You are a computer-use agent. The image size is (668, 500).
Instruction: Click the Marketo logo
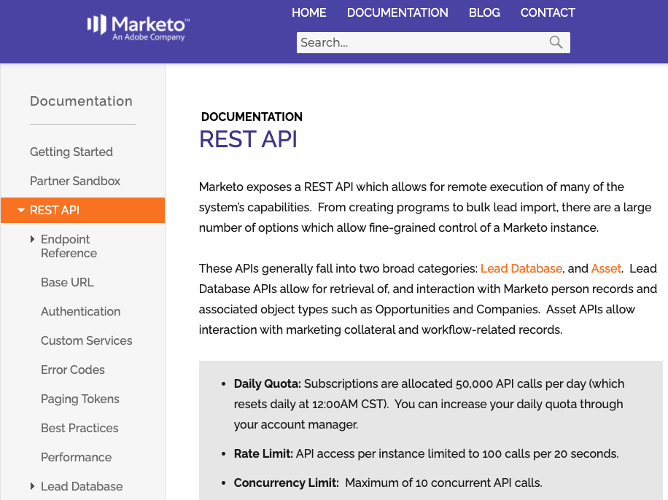[138, 28]
